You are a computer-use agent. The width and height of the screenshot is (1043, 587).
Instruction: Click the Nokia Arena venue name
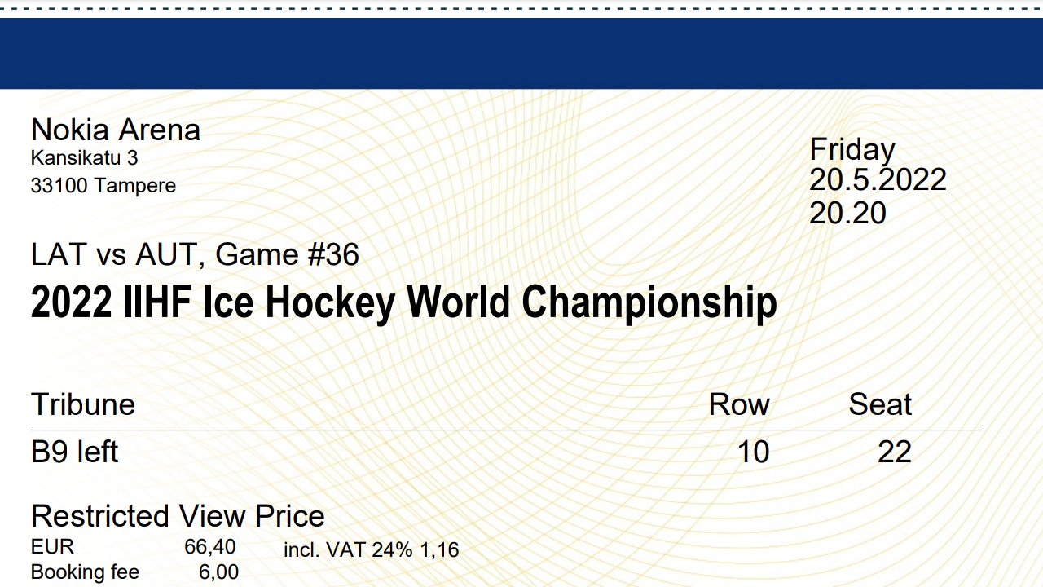click(x=115, y=130)
